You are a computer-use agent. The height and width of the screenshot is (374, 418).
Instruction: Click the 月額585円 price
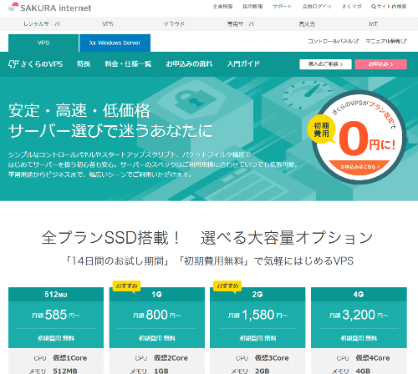56,315
